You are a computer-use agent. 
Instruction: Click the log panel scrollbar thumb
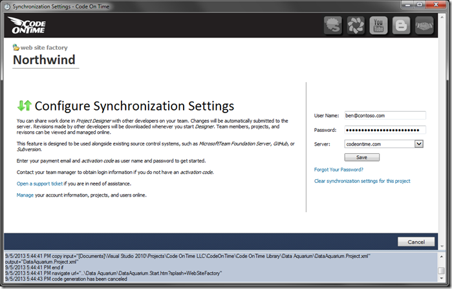442,271
